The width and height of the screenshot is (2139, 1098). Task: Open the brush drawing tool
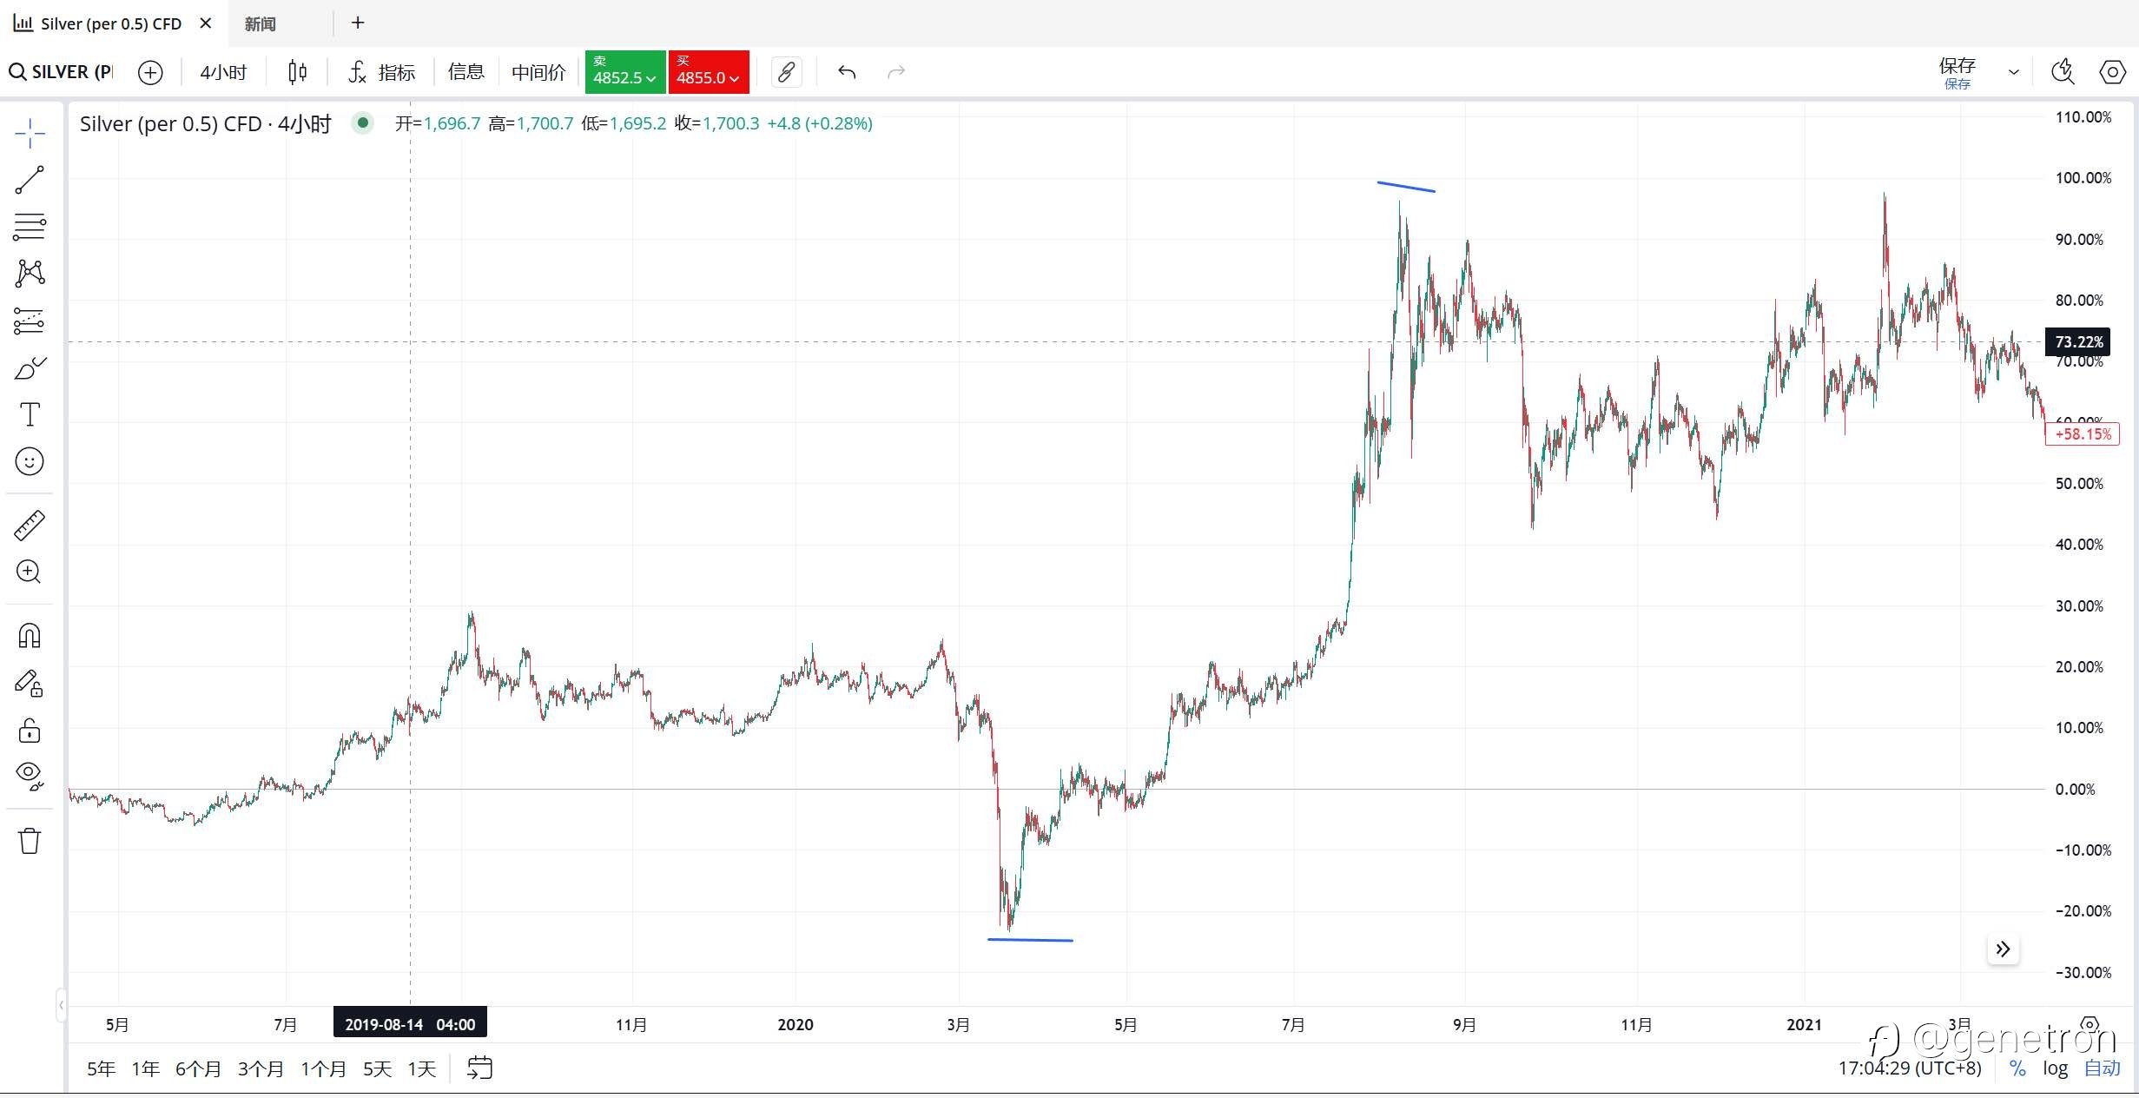coord(30,368)
